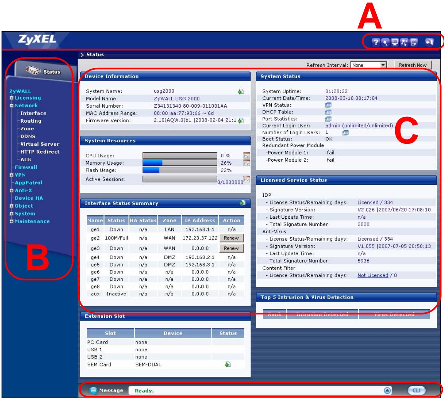445x398 pixels.
Task: Click the edit icon next to System Name
Action: coord(241,91)
